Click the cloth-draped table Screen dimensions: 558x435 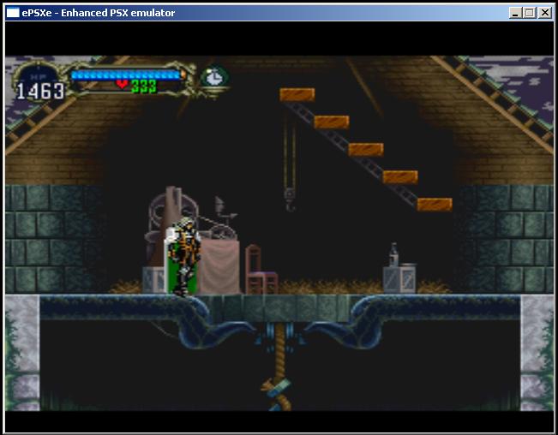219,266
